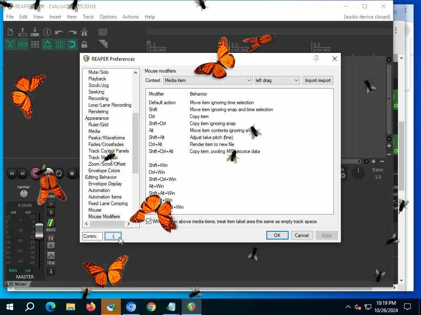Click the transport Stop button
Screen dimensions: 421x315
pos(72,173)
